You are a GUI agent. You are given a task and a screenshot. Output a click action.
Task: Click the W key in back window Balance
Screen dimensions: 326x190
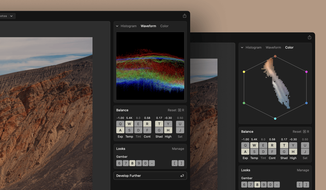[254, 145]
